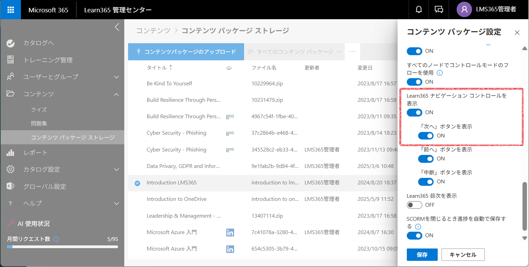Screen dimensions: 529x267
Task: Collapse the left navigation sidebar
Action: point(117,27)
